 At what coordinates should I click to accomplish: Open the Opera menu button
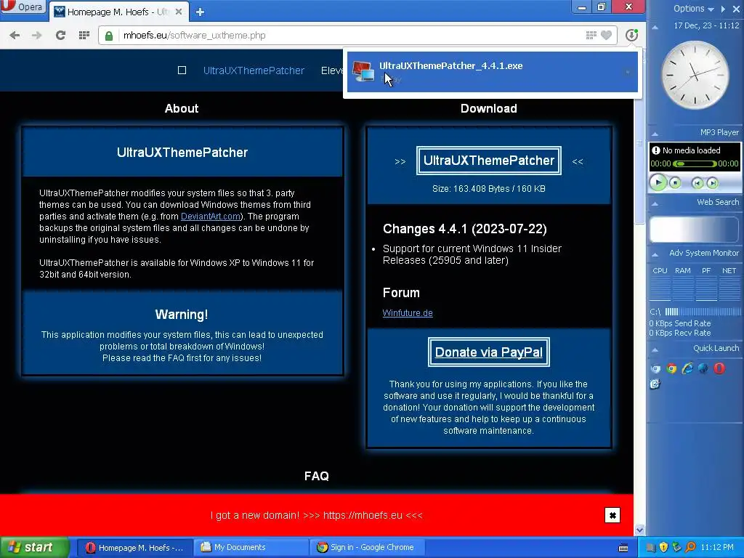pyautogui.click(x=23, y=7)
